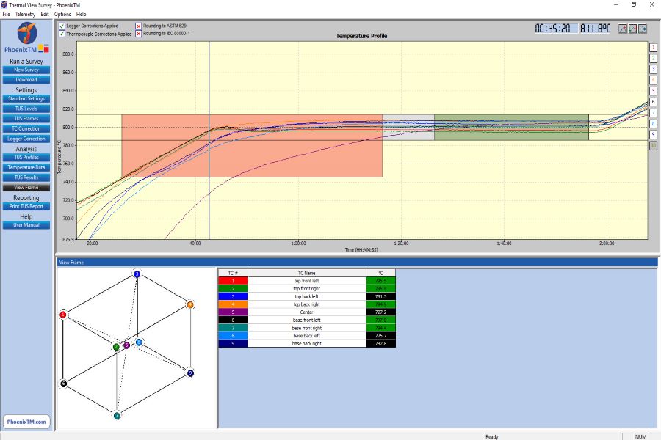Click Print TUS Report

[x=26, y=206]
